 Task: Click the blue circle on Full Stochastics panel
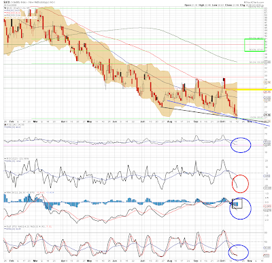238,252
